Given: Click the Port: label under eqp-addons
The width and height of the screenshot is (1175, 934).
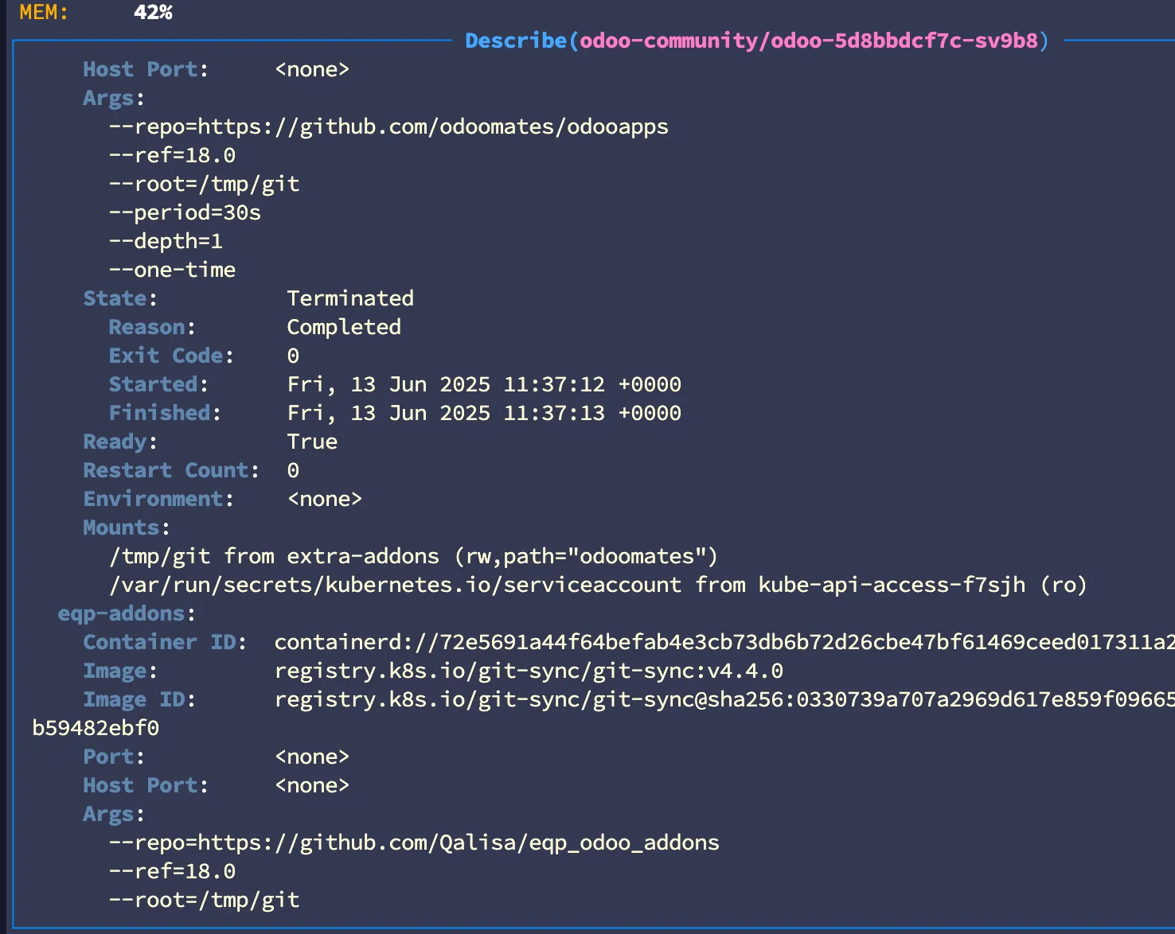Looking at the screenshot, I should [x=114, y=757].
